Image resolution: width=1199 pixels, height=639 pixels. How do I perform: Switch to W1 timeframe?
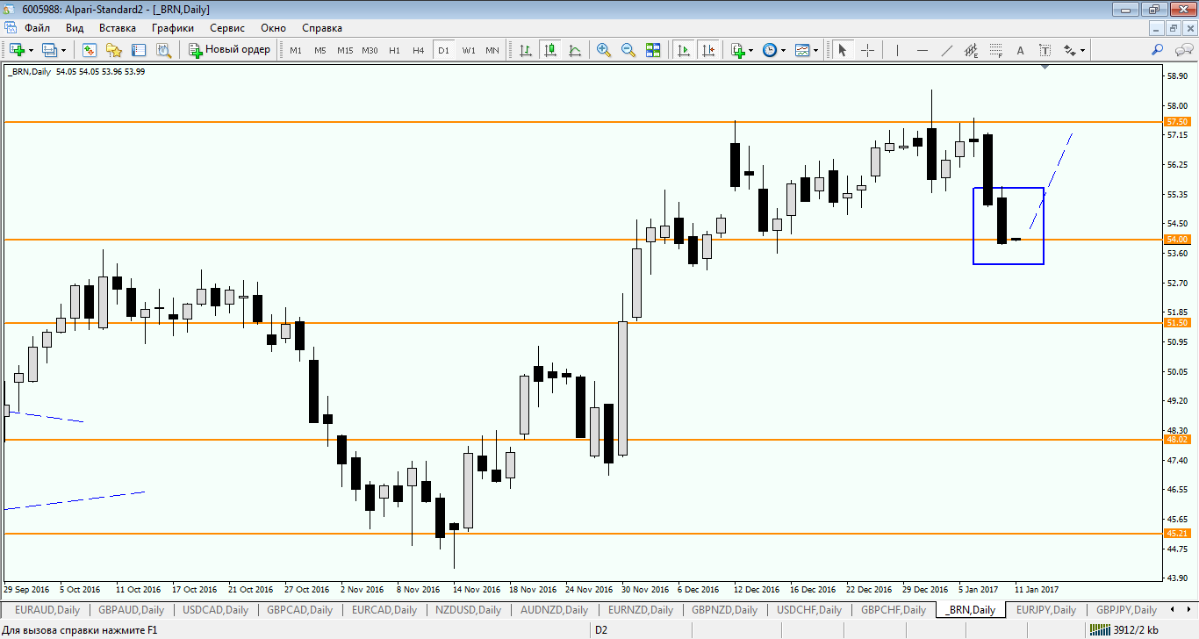(469, 50)
